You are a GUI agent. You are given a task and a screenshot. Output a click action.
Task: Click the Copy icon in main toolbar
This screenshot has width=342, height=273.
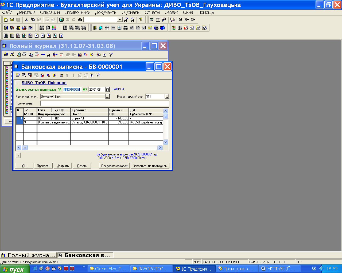click(33, 19)
